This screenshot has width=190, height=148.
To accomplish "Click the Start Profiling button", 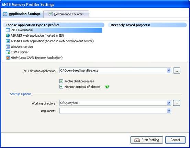I will 147,140.
